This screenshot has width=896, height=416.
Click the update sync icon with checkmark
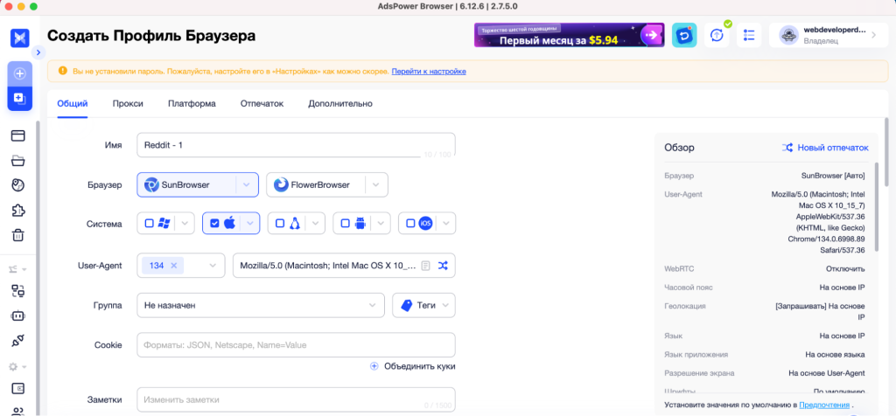click(717, 35)
